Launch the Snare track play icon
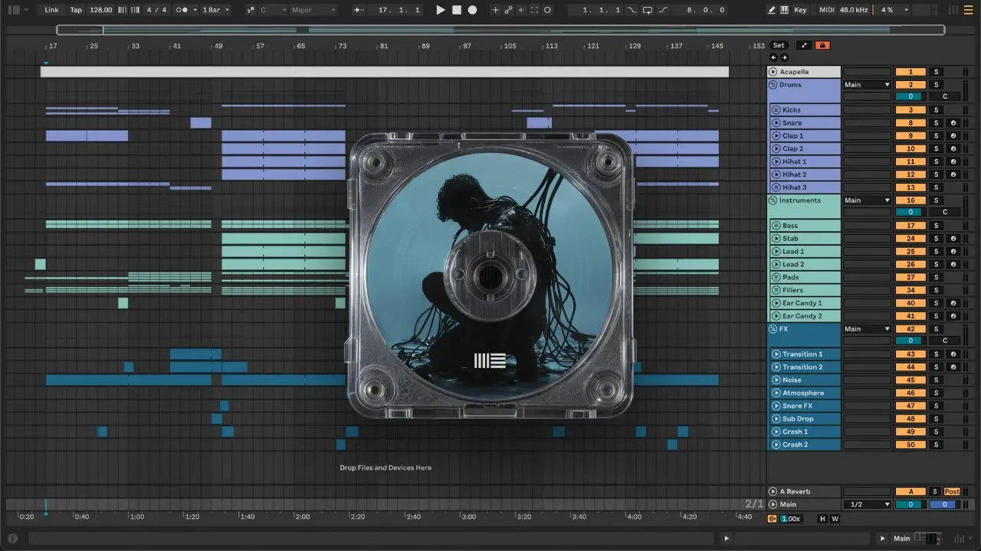The image size is (981, 551). 775,122
